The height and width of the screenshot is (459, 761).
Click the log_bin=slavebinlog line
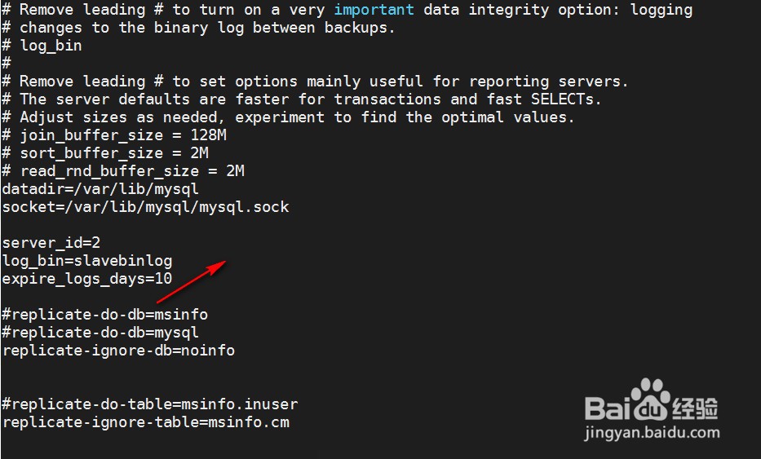87,261
